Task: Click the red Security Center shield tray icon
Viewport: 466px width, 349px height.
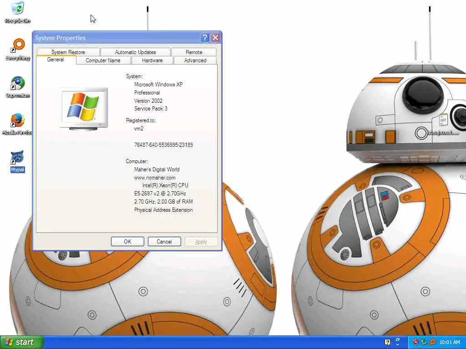Action: (x=415, y=342)
